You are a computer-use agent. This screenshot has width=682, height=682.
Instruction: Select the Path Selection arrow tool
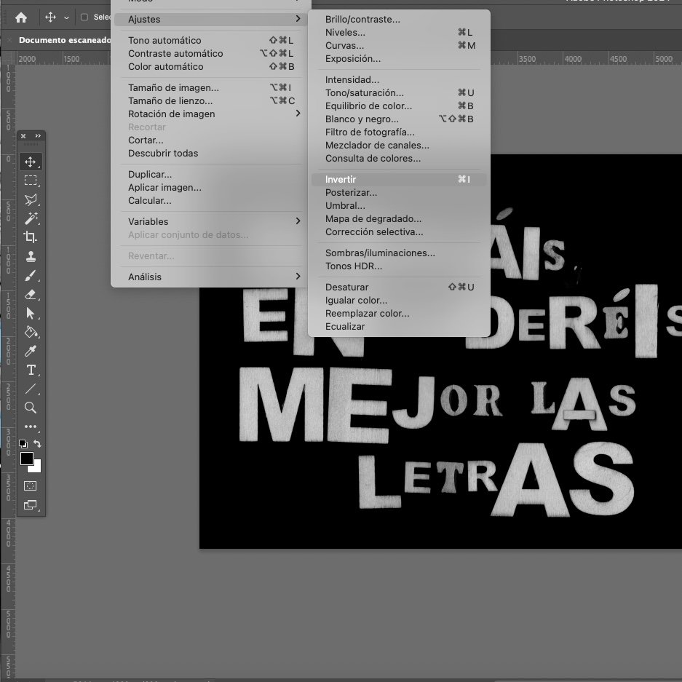click(31, 313)
